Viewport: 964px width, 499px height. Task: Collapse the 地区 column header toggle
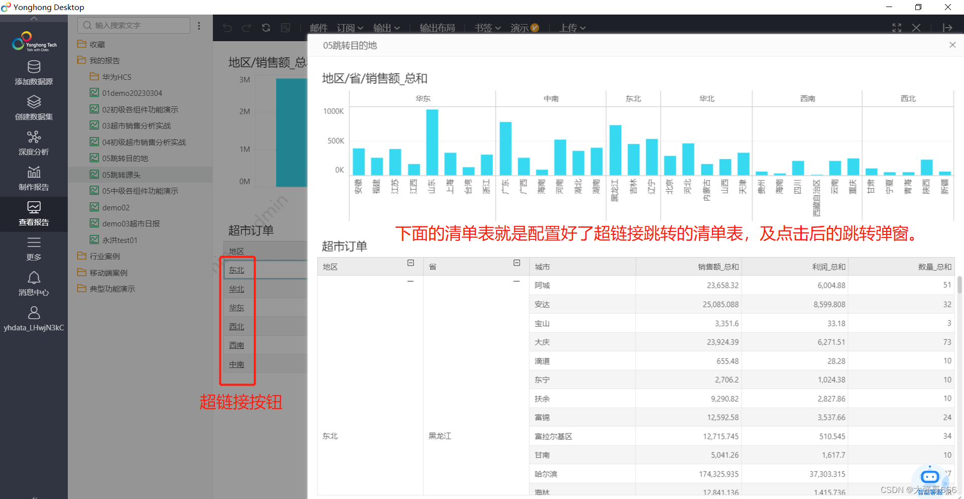click(x=411, y=263)
